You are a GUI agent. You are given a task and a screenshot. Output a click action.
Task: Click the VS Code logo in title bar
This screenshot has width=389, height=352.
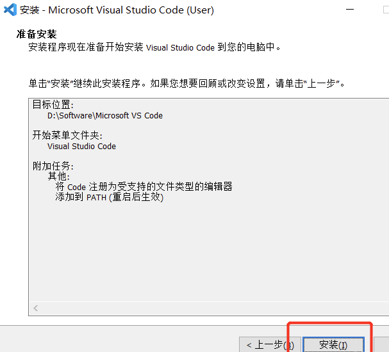(x=10, y=10)
